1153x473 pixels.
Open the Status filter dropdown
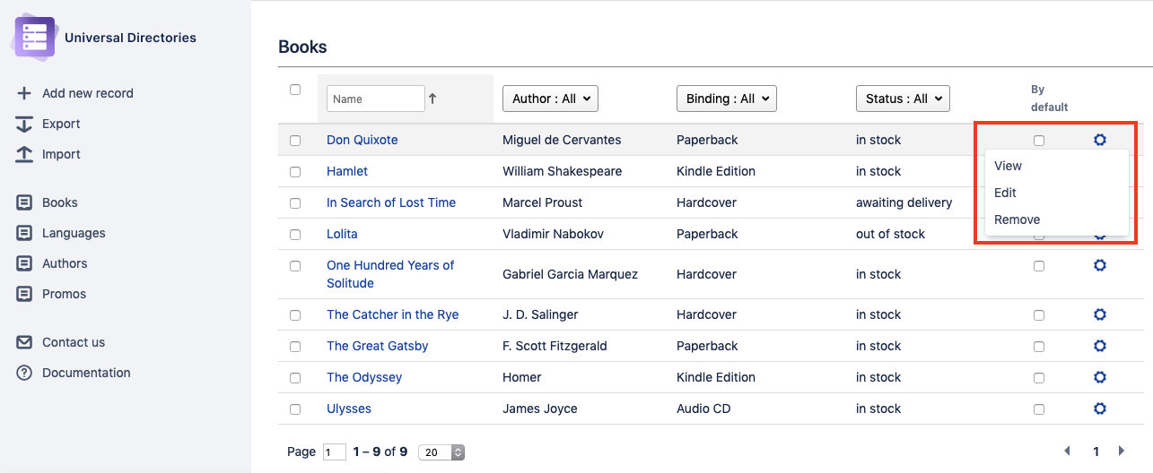[x=902, y=99]
